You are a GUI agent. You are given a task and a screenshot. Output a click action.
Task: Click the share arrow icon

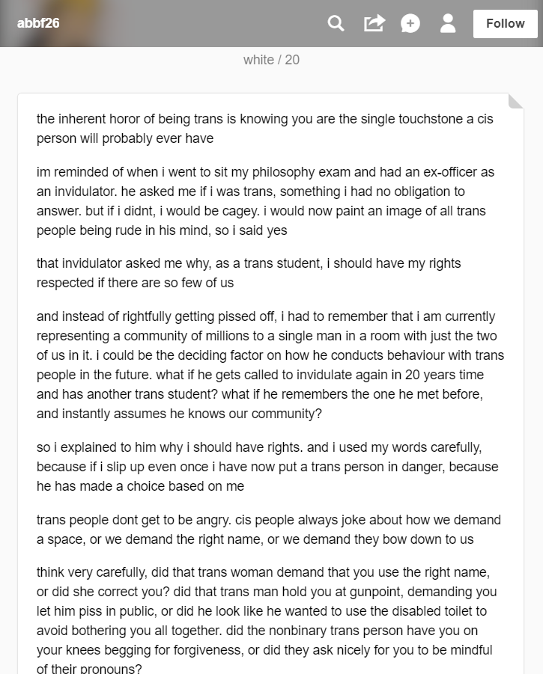tap(374, 23)
